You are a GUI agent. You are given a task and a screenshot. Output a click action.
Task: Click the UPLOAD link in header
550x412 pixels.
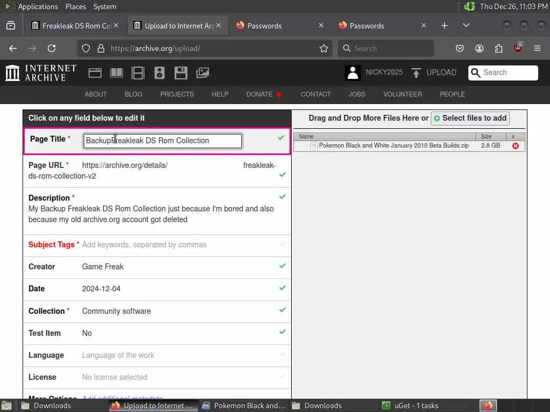442,72
